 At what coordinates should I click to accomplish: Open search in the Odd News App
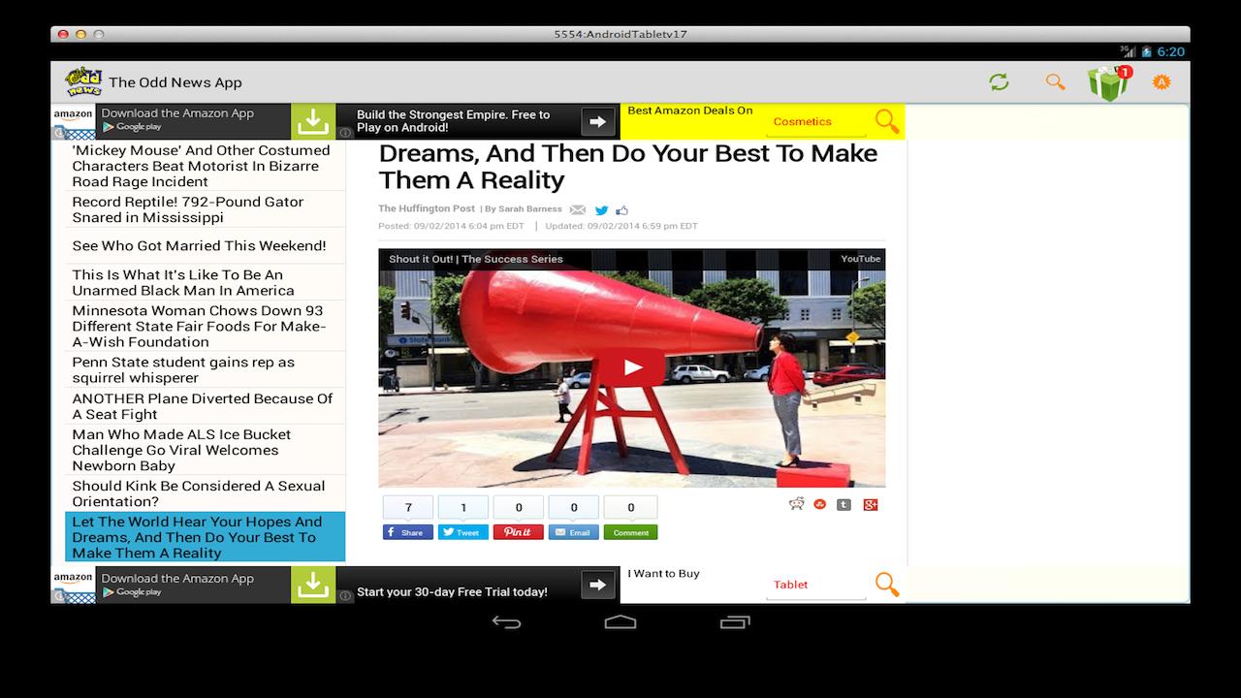point(1055,82)
